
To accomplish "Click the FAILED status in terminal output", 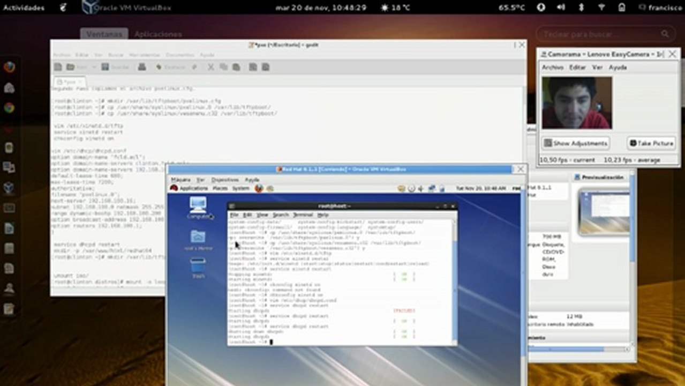I will point(403,310).
